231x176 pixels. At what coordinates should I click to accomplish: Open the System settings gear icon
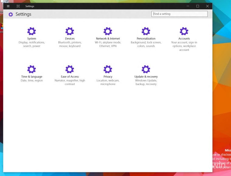tap(32, 31)
